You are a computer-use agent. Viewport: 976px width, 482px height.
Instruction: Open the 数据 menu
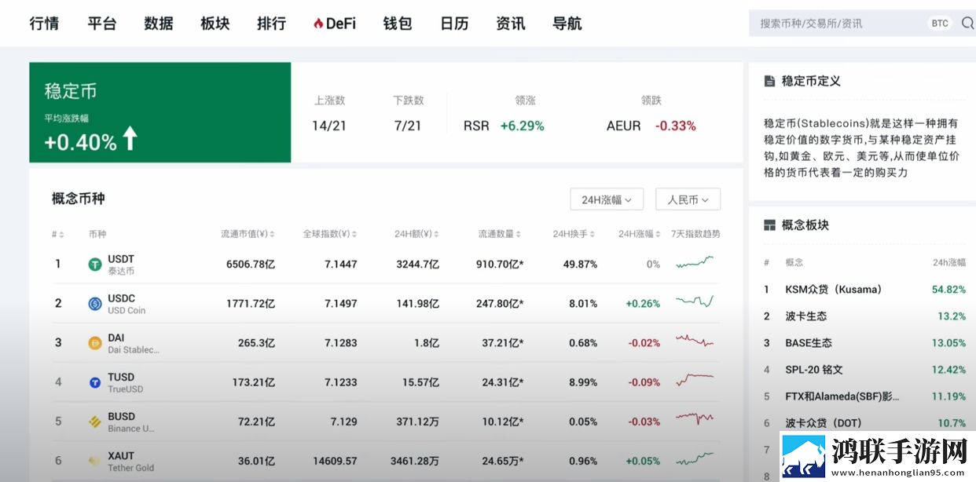(x=159, y=24)
